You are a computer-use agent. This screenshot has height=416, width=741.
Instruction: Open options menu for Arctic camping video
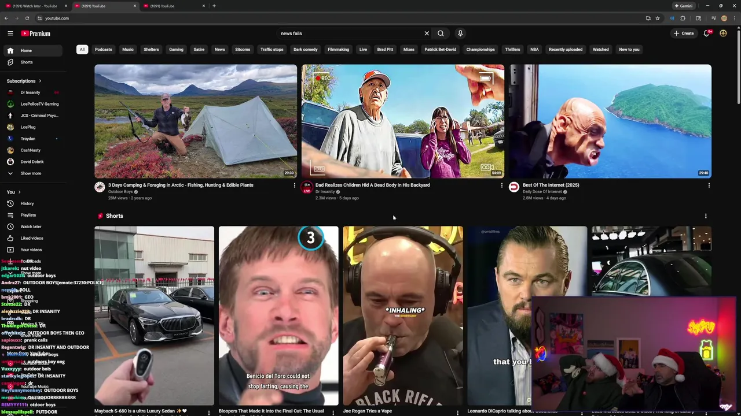(x=294, y=185)
